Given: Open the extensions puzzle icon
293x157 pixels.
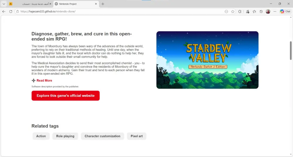Looking at the screenshot, I should click(240, 11).
